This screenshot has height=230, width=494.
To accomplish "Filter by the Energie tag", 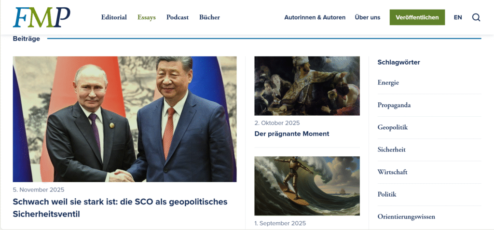I will pos(388,82).
